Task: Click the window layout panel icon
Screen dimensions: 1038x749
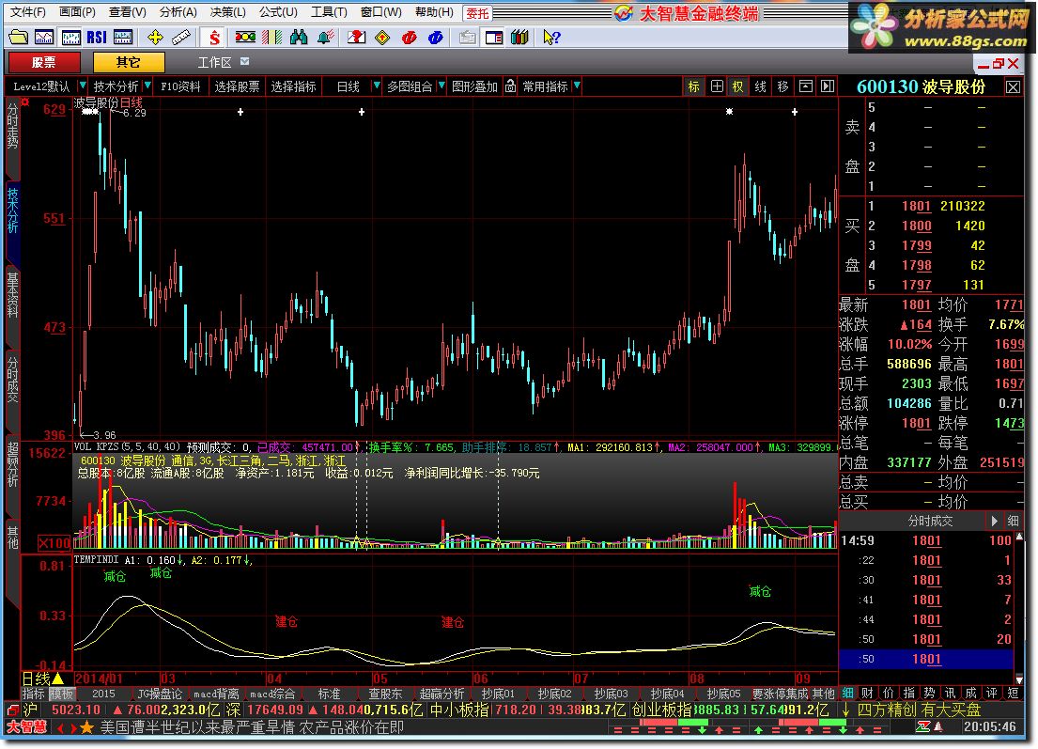Action: 494,38
